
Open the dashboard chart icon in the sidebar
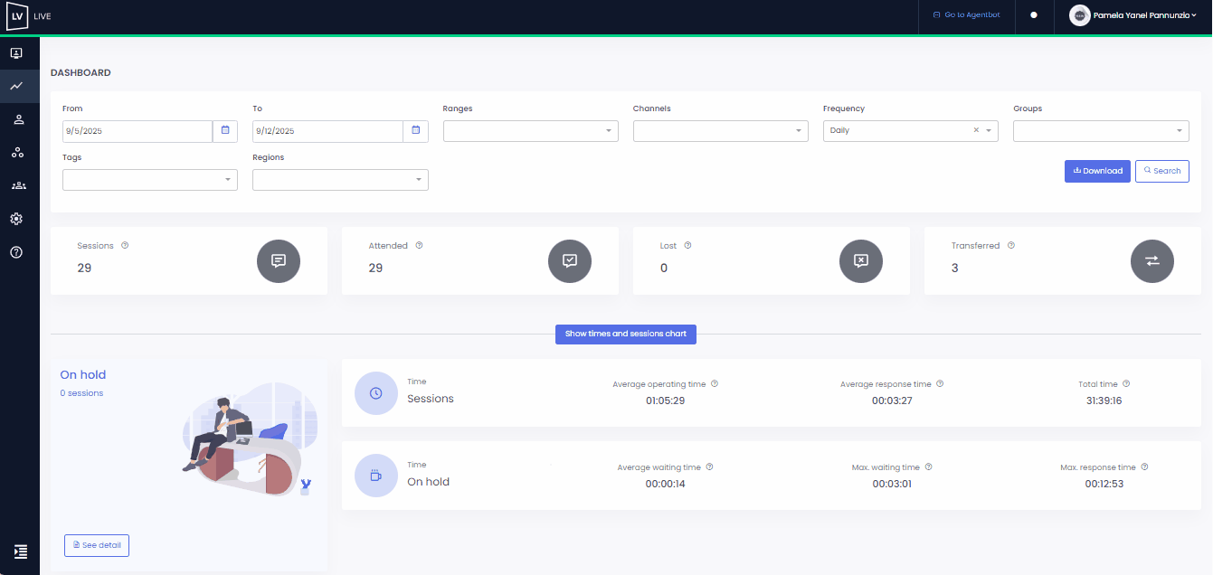pyautogui.click(x=16, y=86)
